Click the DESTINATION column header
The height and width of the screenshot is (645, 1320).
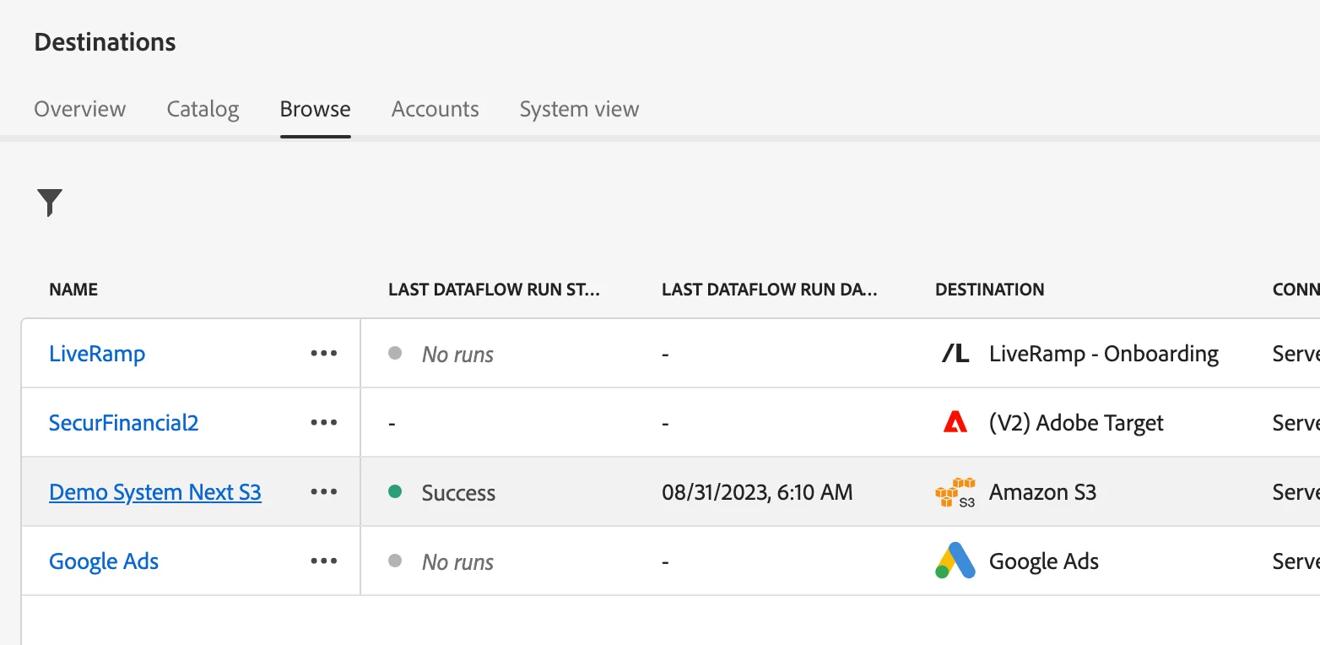(990, 290)
